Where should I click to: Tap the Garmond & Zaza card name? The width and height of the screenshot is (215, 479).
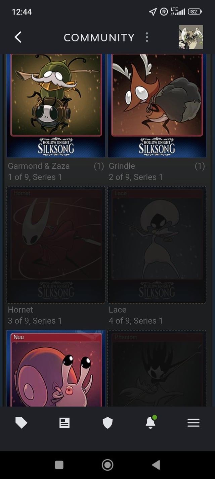pyautogui.click(x=39, y=166)
